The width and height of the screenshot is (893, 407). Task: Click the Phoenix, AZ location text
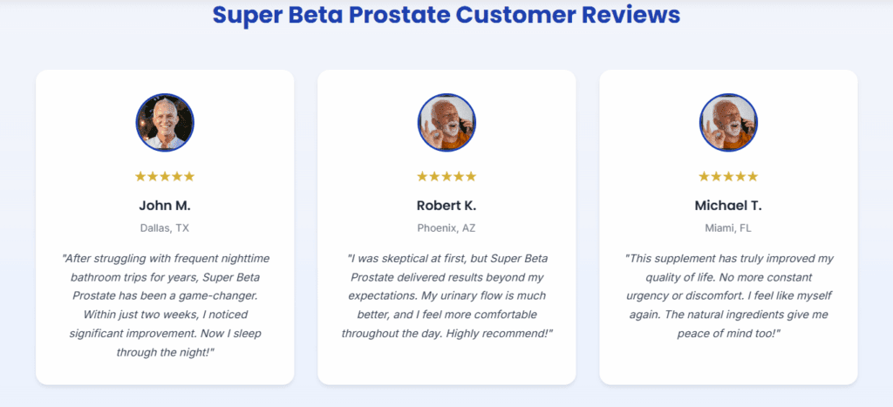(x=446, y=228)
